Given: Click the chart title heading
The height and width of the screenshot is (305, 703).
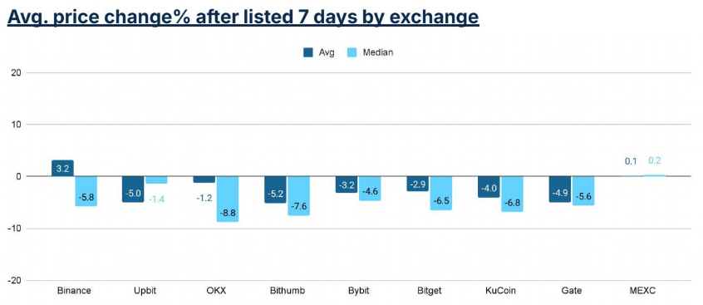Looking at the screenshot, I should (x=243, y=17).
